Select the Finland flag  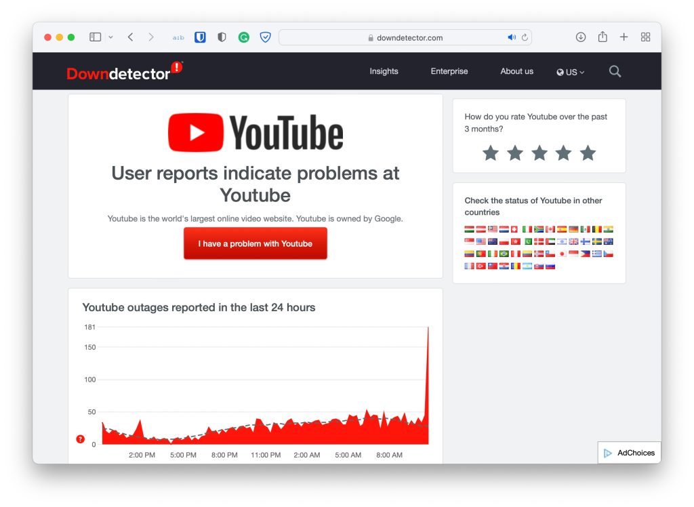585,242
